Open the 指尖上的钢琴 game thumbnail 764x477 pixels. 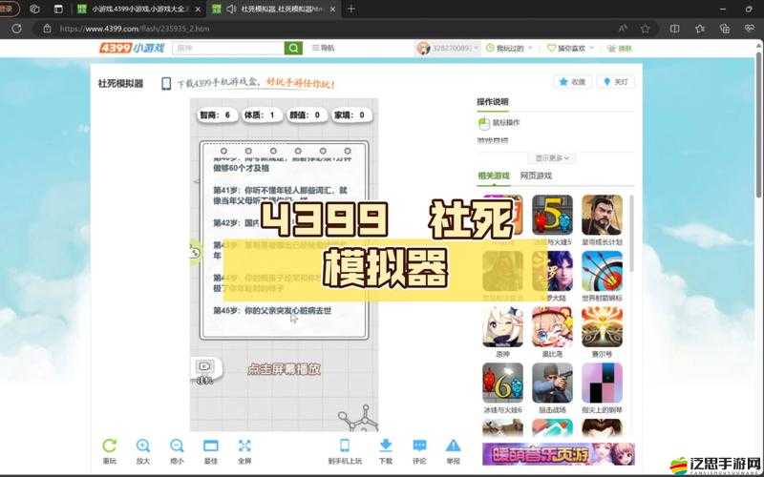[x=602, y=384]
